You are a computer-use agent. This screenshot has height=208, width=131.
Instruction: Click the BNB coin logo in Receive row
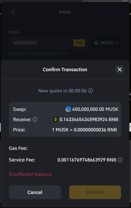56,119
